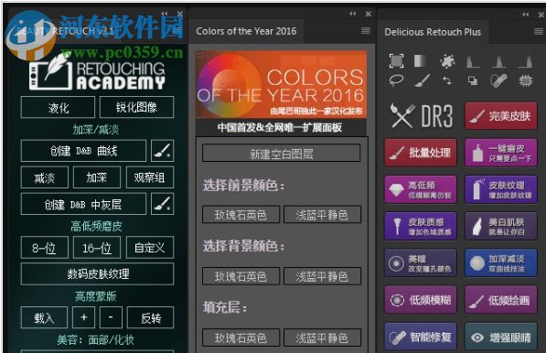Set background color to 玫瑰石英色
This screenshot has height=353, width=546.
241,276
